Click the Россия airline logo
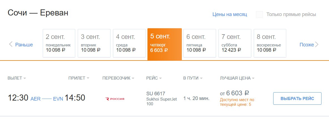This screenshot has width=329, height=121. (x=115, y=99)
